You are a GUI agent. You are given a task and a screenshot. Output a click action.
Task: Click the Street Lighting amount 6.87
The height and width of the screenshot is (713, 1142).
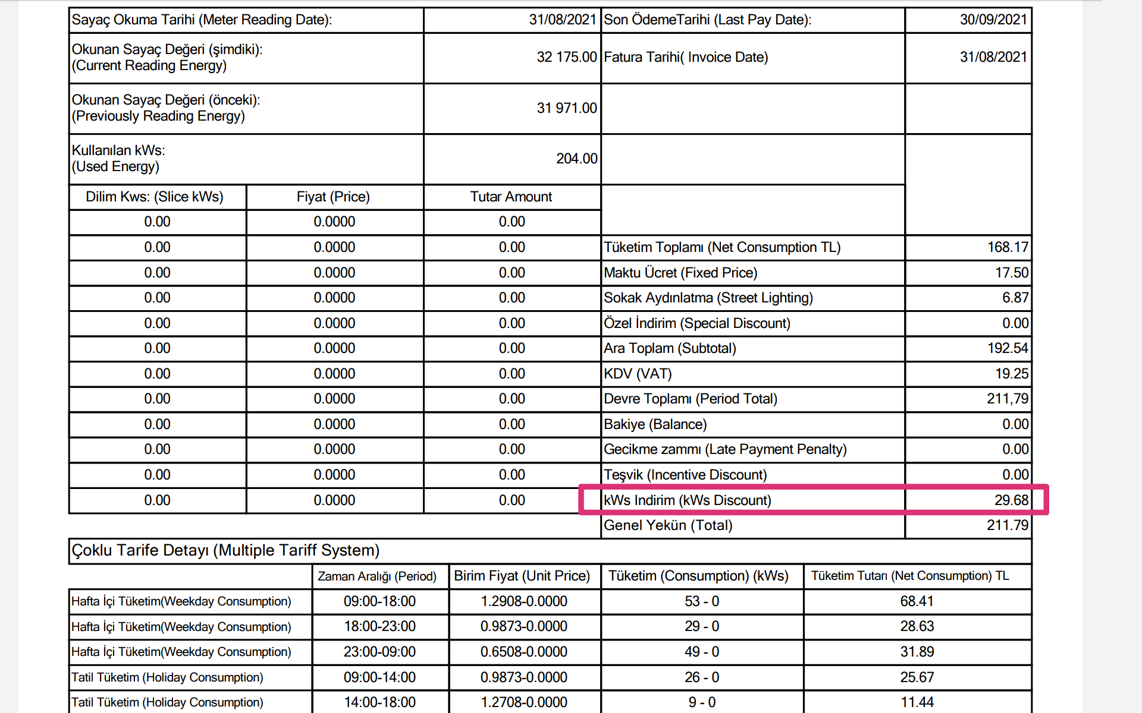pos(1015,298)
